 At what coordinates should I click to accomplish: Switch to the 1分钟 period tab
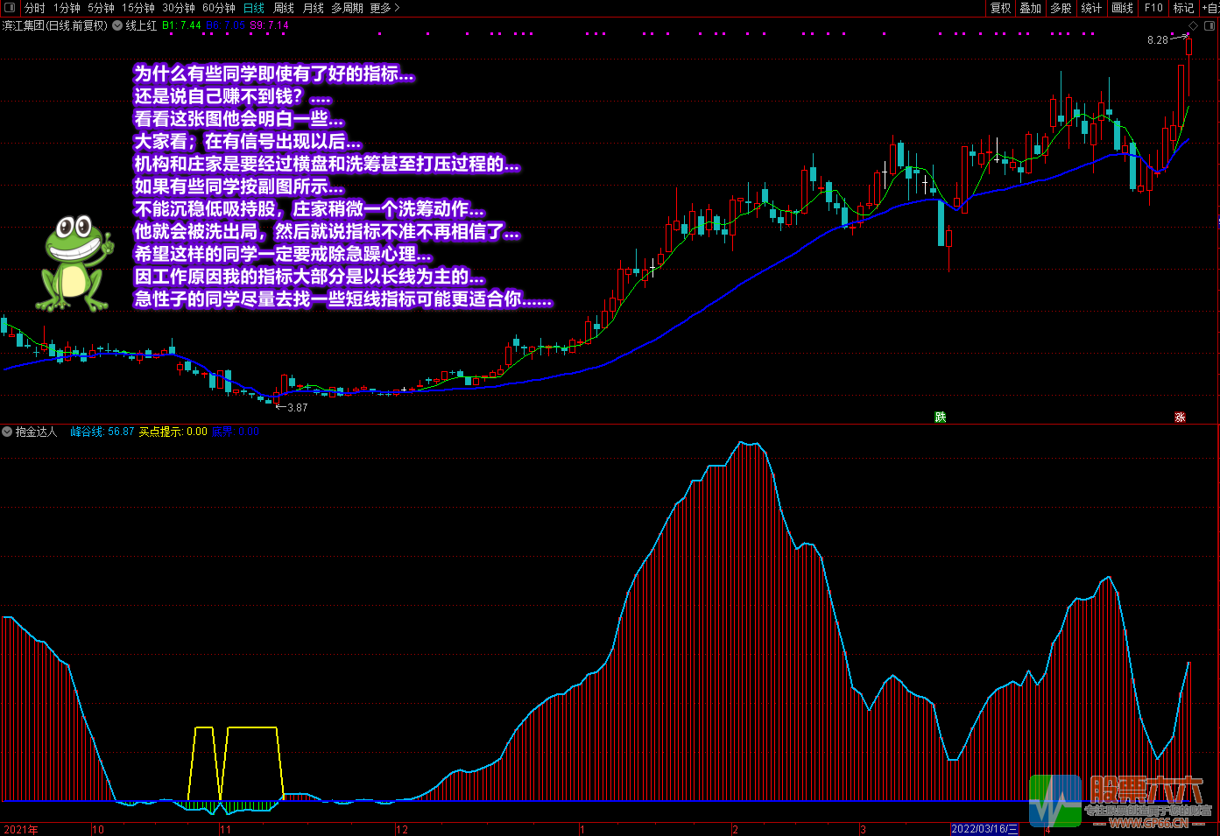pos(67,8)
